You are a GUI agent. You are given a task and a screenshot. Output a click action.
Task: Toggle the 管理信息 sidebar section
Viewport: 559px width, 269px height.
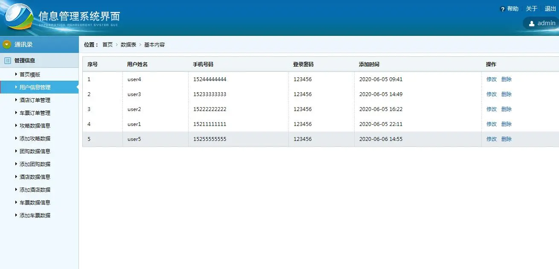tap(39, 61)
